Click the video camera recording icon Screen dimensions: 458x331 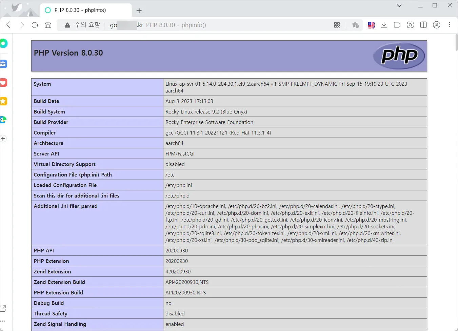pos(397,25)
